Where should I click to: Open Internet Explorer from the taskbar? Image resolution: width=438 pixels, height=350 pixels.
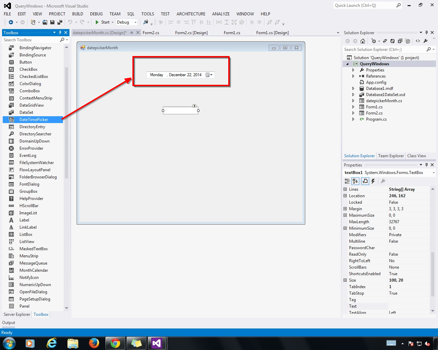(51, 343)
